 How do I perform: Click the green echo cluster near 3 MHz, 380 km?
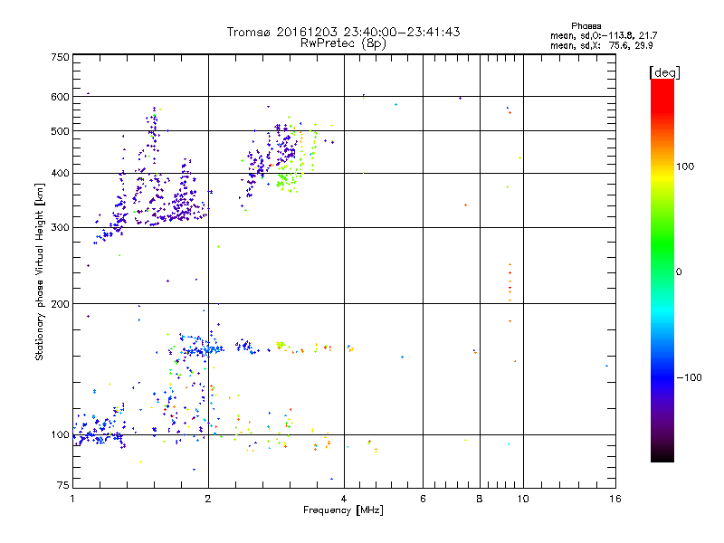click(x=287, y=179)
